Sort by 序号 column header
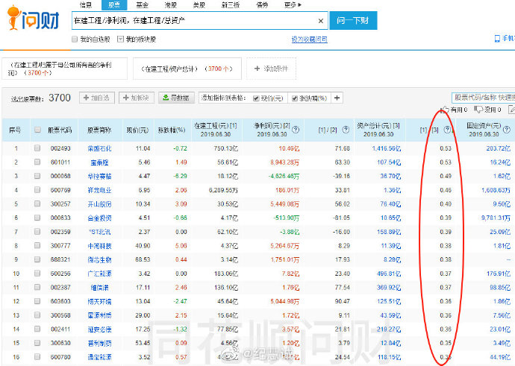 coord(15,130)
